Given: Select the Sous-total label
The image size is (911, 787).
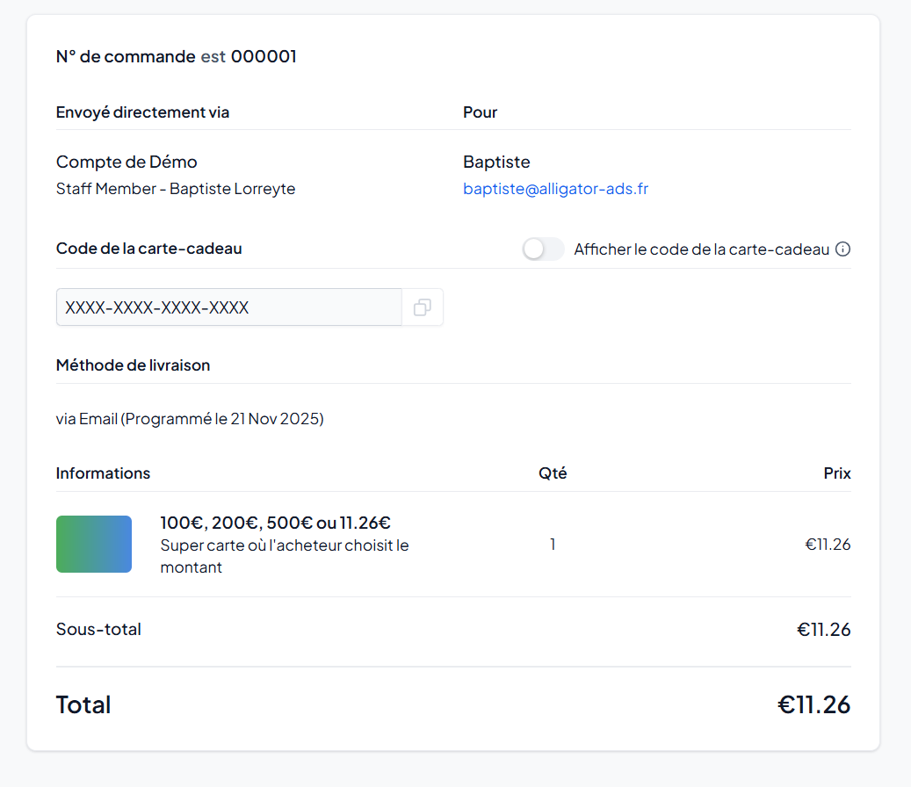Looking at the screenshot, I should click(x=98, y=630).
